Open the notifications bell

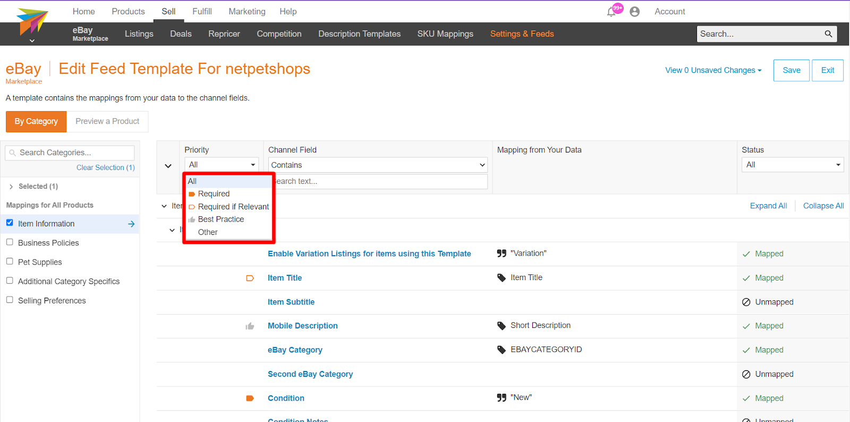611,12
